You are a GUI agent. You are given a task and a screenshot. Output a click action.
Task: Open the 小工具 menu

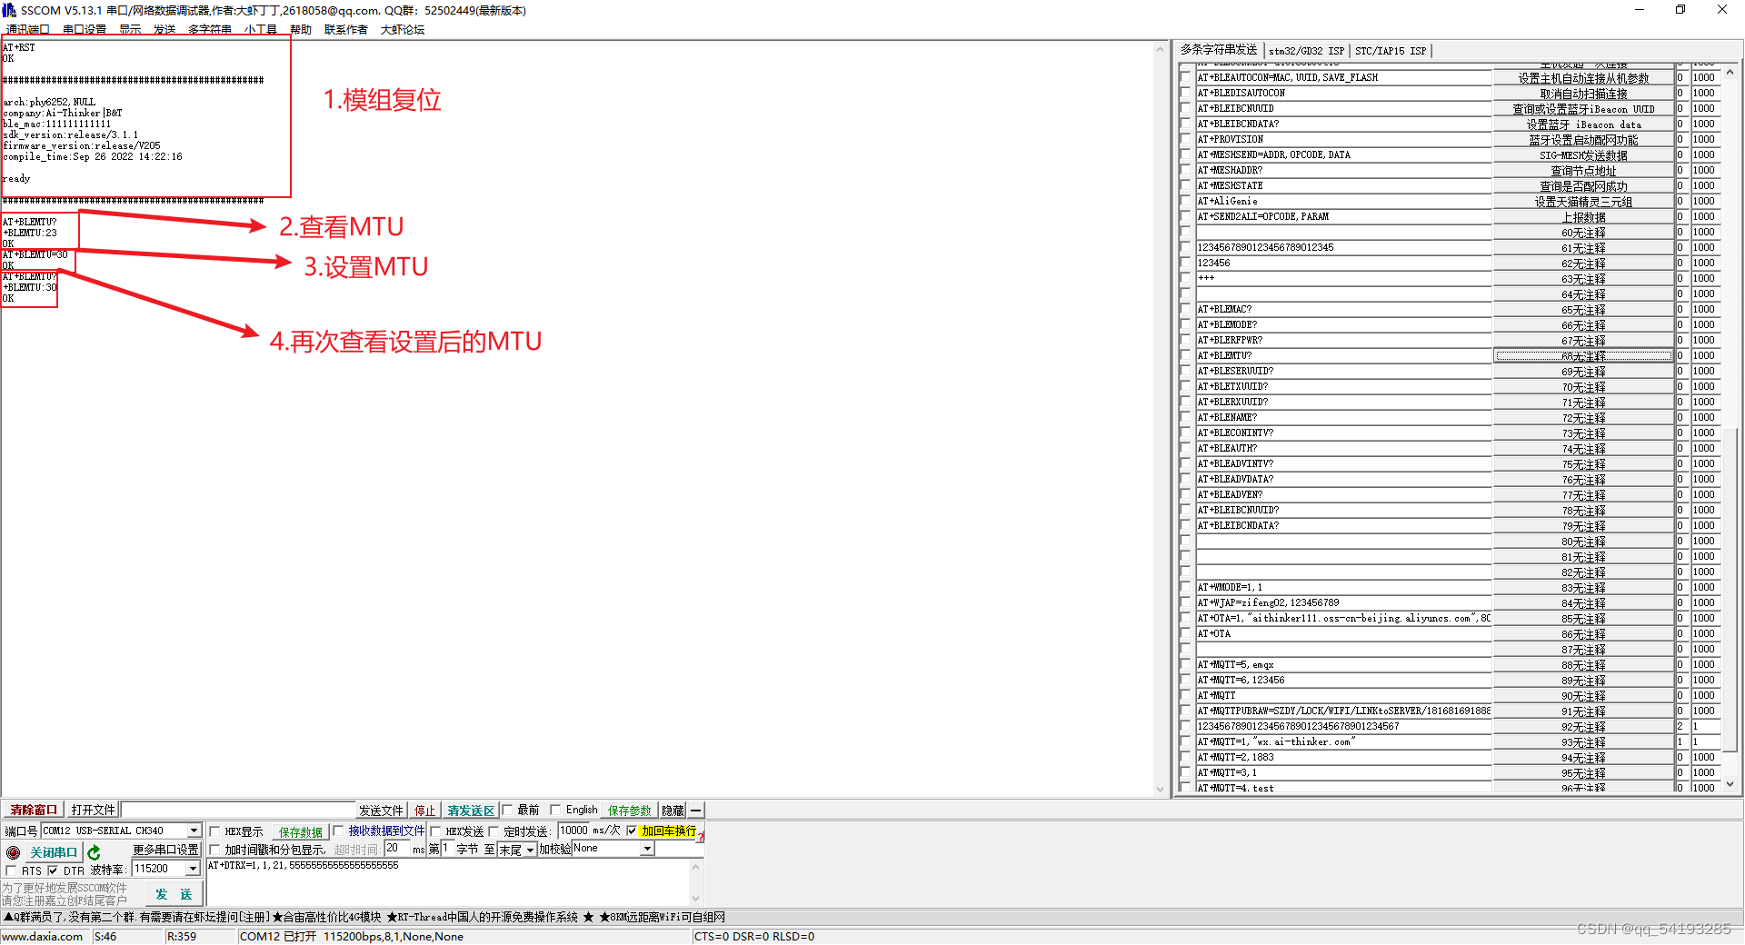pyautogui.click(x=261, y=29)
